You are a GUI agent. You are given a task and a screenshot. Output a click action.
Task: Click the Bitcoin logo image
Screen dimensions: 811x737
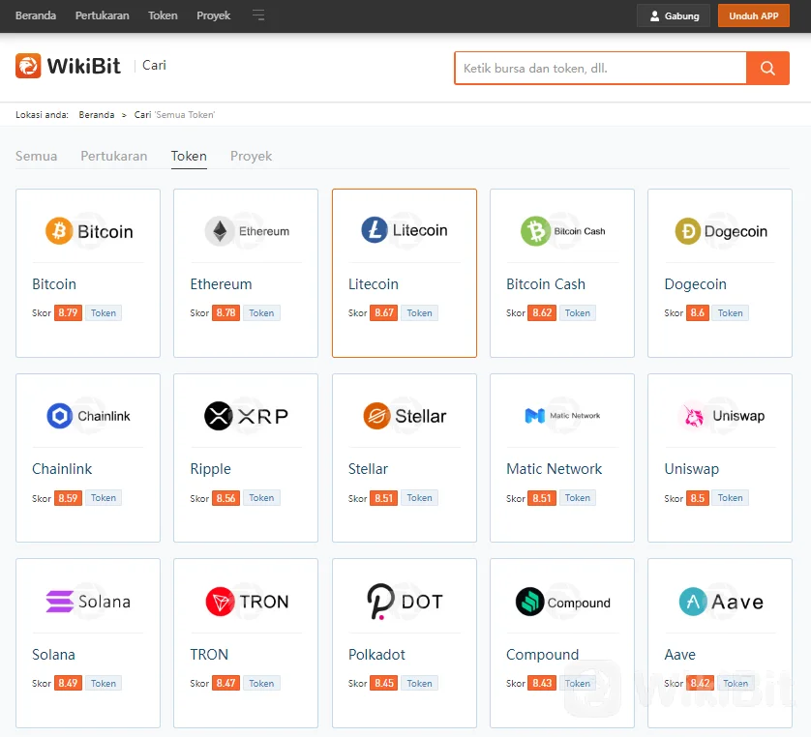pos(89,231)
